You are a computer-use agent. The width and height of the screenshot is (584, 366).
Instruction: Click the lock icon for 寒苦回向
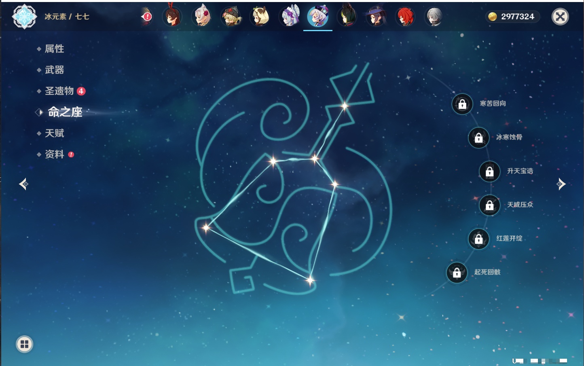click(x=462, y=104)
